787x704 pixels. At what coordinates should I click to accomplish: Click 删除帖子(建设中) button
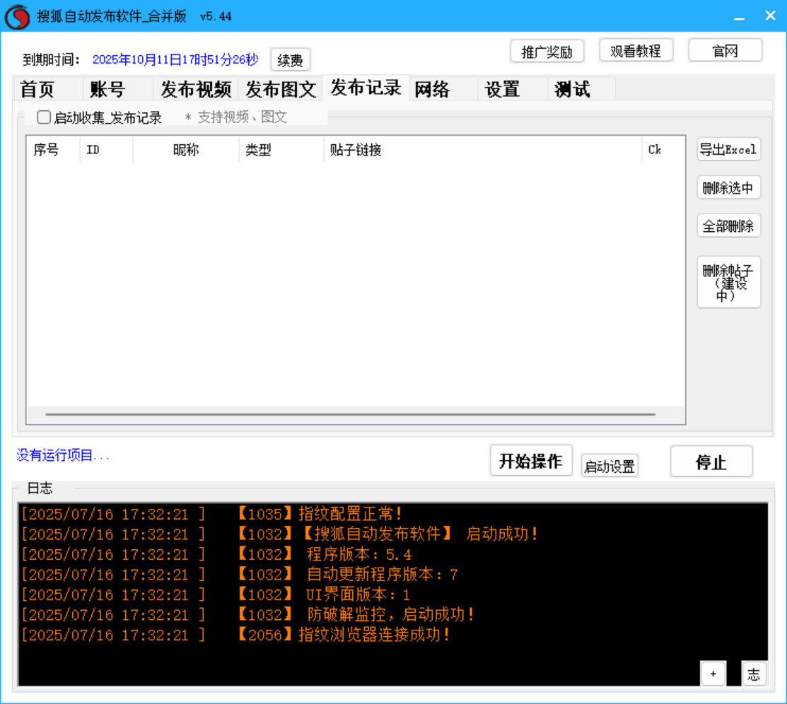729,282
